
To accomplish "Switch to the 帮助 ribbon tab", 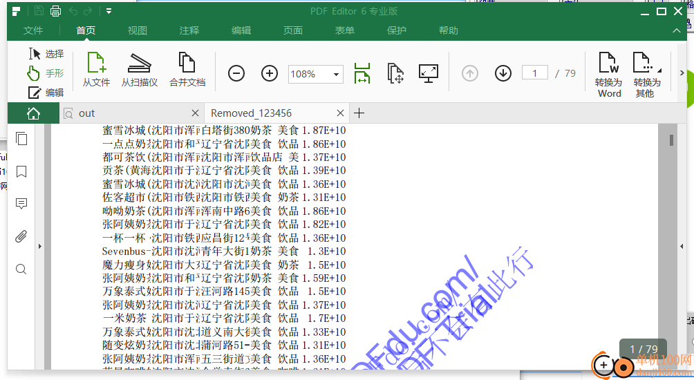I will coord(449,30).
